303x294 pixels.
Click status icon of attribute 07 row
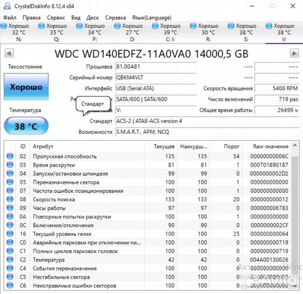(10, 191)
